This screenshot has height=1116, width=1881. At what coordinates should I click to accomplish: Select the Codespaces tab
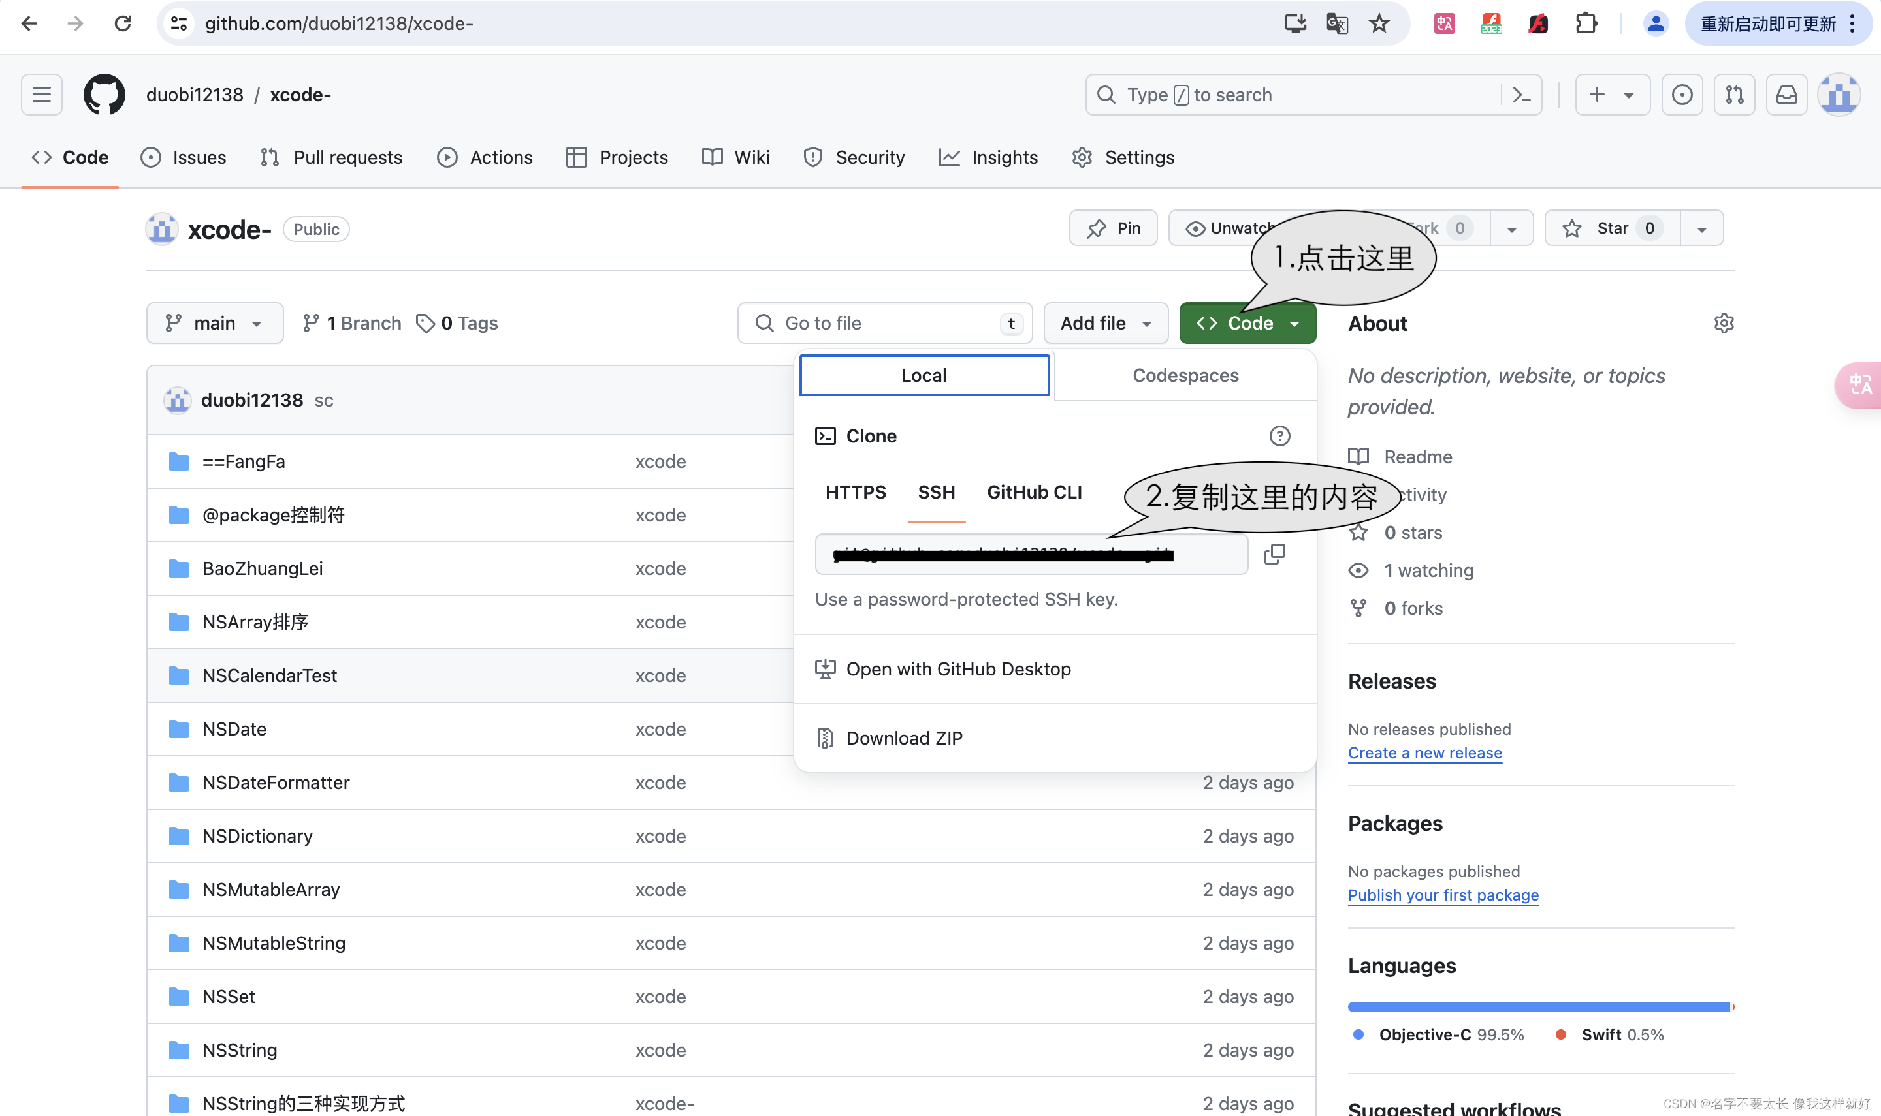(1185, 375)
